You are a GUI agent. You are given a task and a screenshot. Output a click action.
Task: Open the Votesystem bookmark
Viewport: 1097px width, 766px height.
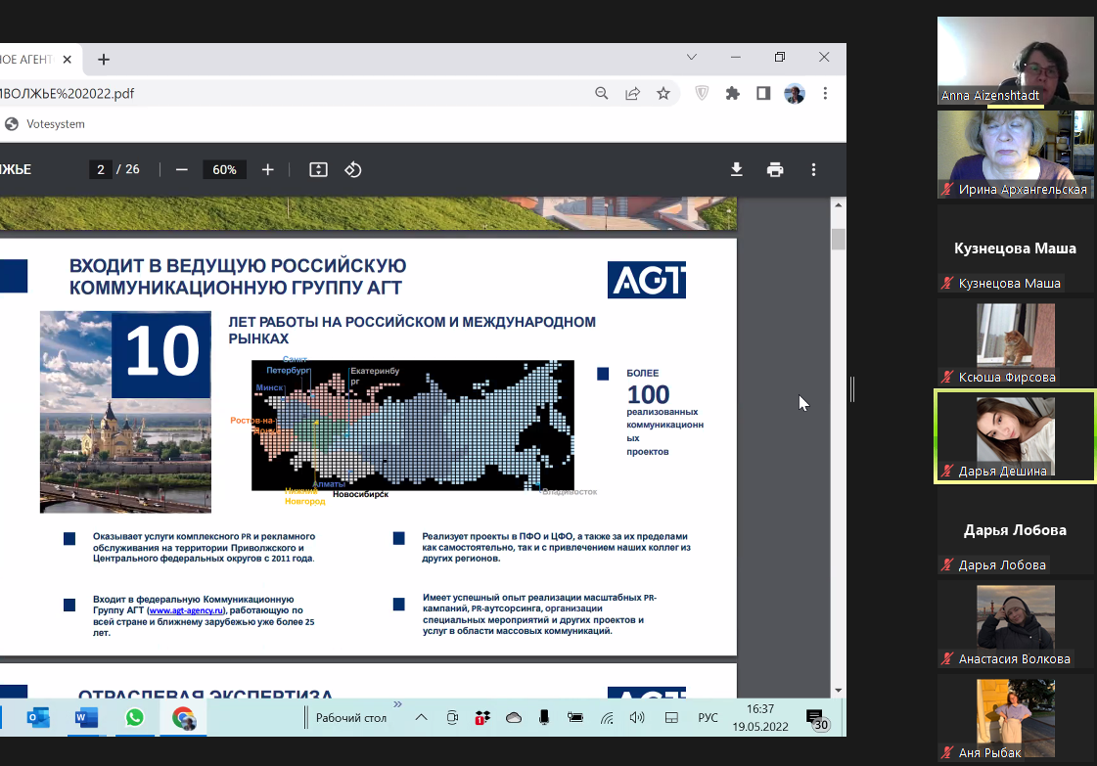pos(45,124)
